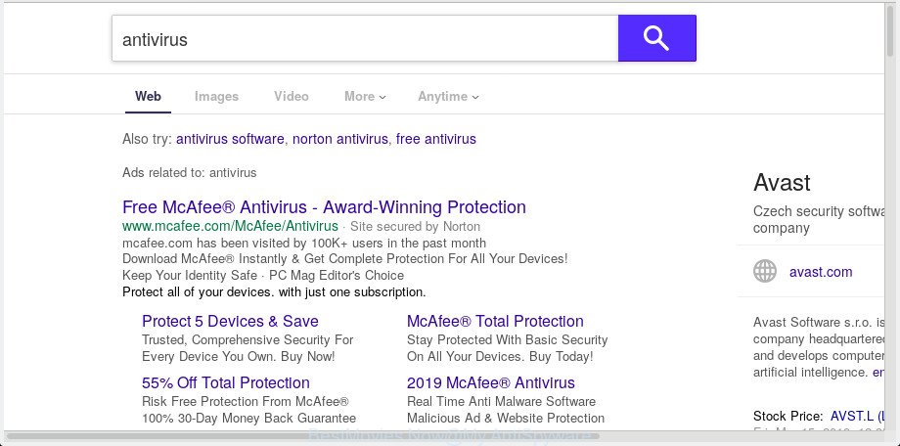This screenshot has height=446, width=900.
Task: Open the Anytime filter dropdown
Action: click(x=448, y=97)
